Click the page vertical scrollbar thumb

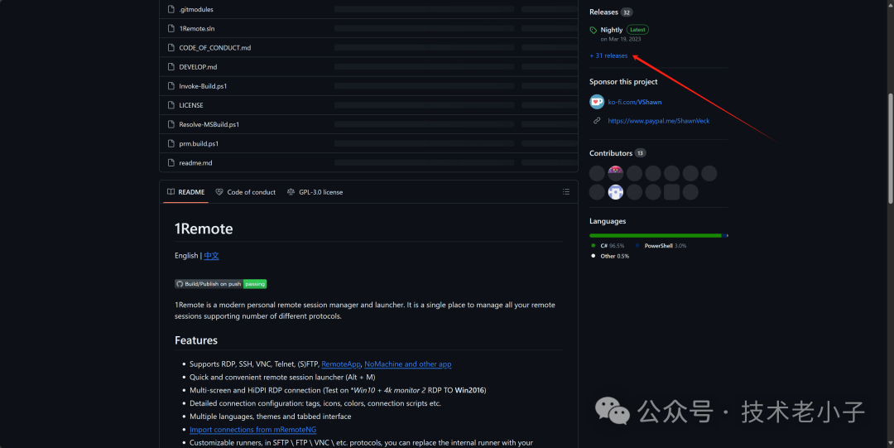click(x=891, y=148)
